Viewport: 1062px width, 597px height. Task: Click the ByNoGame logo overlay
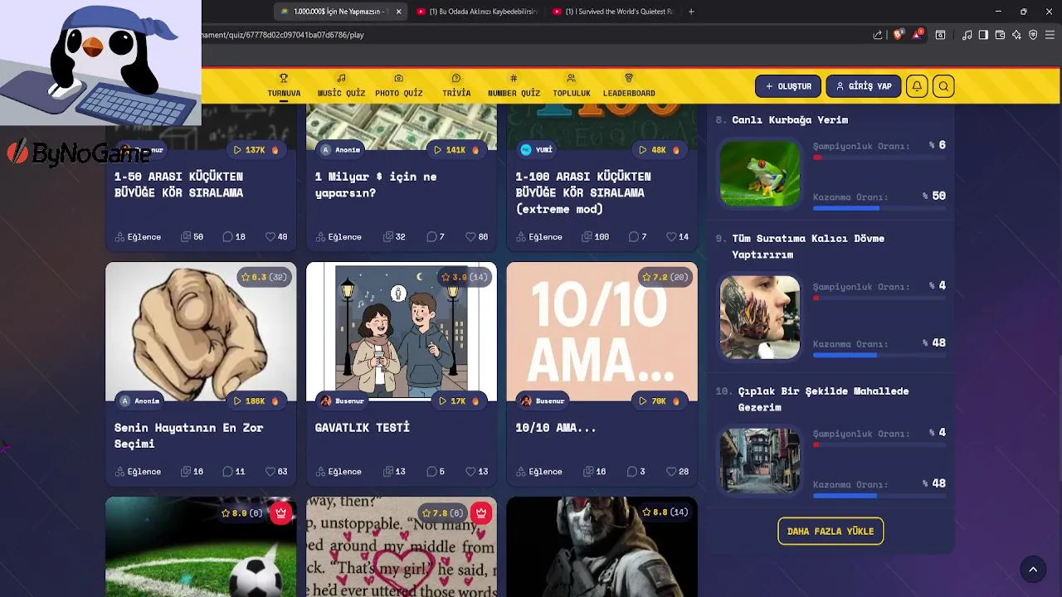pyautogui.click(x=80, y=153)
